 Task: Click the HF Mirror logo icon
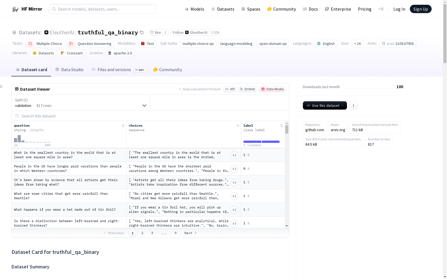[x=15, y=9]
